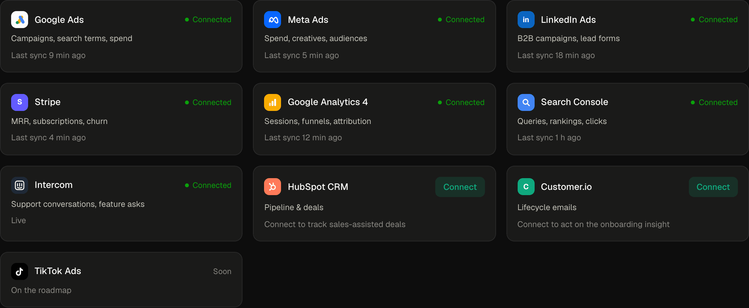Viewport: 749px width, 308px height.
Task: Connect the Customer.io integration
Action: pos(713,187)
